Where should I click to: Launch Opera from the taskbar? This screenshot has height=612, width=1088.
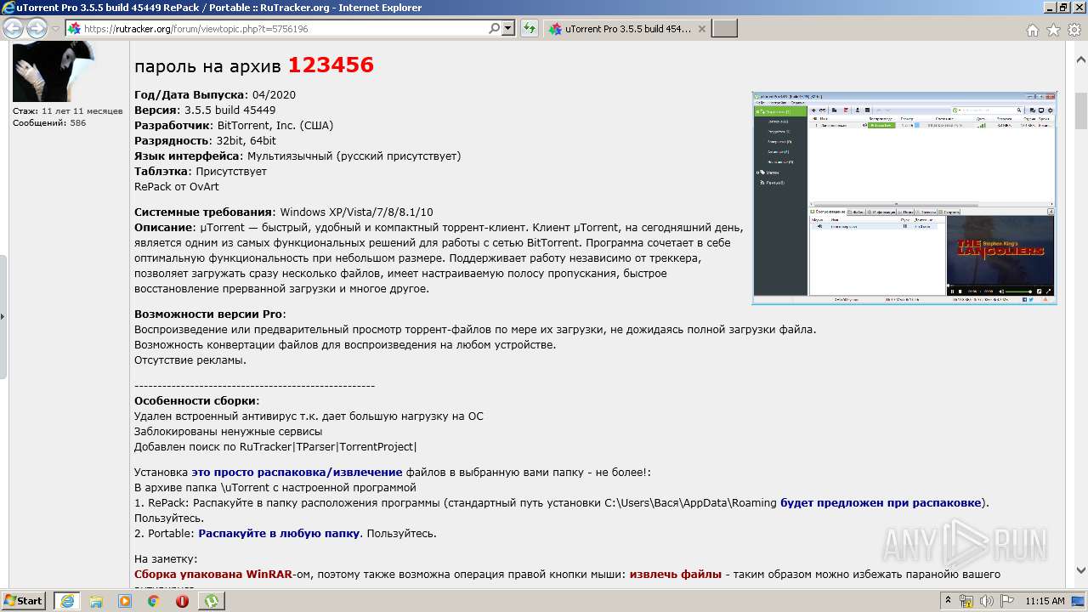click(x=182, y=600)
